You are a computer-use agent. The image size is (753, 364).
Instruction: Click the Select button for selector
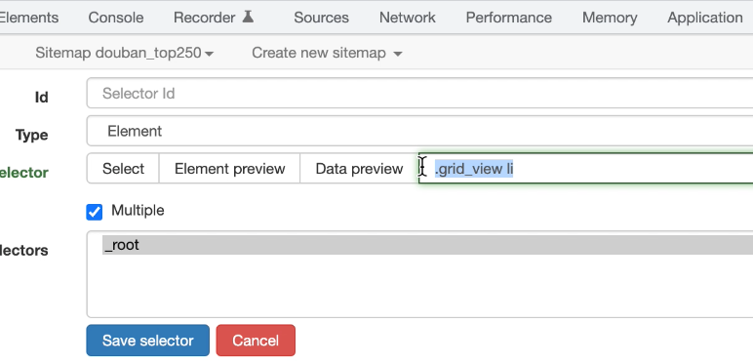[123, 169]
